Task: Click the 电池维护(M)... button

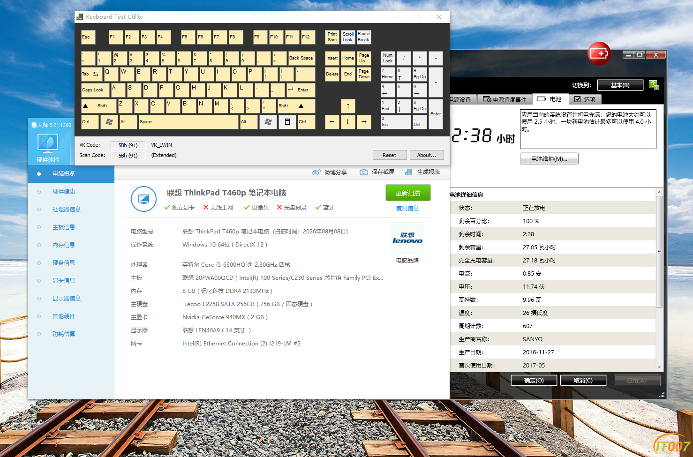Action: 549,159
